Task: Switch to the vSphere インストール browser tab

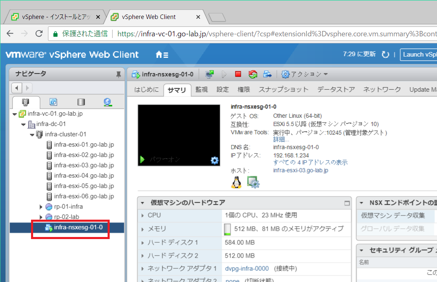Action: click(x=56, y=17)
